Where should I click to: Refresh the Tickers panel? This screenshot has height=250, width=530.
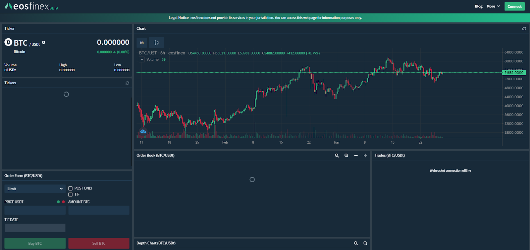click(127, 83)
